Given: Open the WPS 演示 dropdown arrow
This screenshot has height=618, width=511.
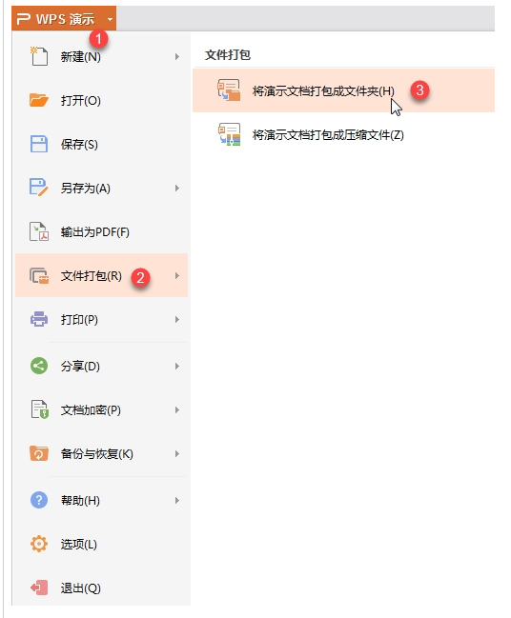Looking at the screenshot, I should (x=110, y=19).
